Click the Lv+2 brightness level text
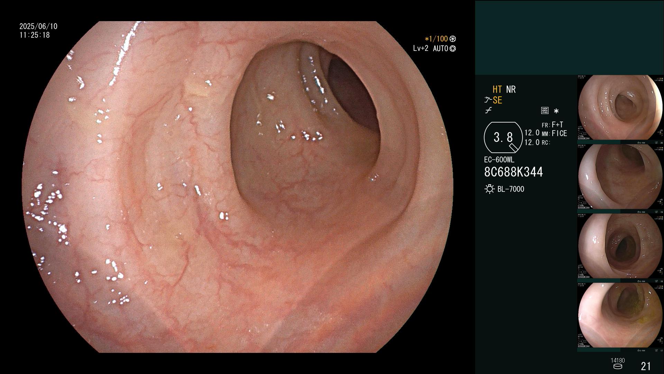Screen dimensions: 664x374 (421, 48)
